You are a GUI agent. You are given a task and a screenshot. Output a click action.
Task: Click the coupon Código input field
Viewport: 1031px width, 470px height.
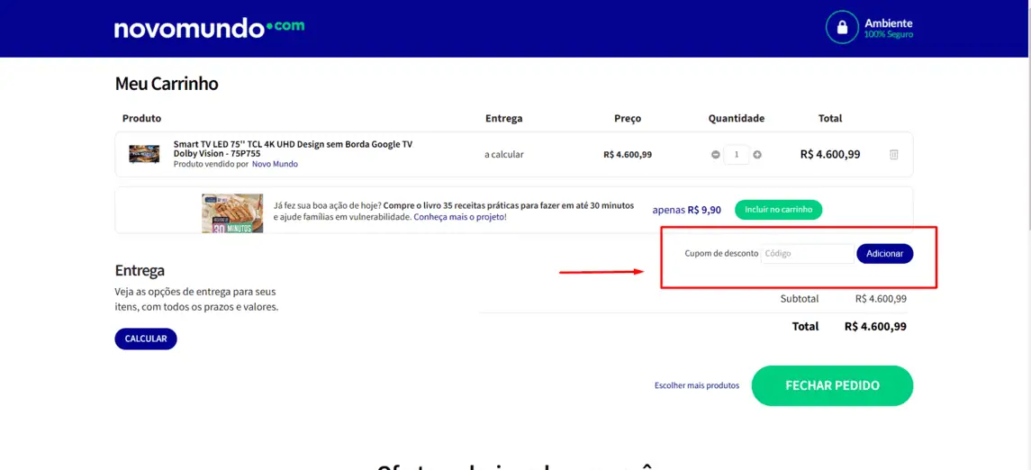[x=808, y=254]
